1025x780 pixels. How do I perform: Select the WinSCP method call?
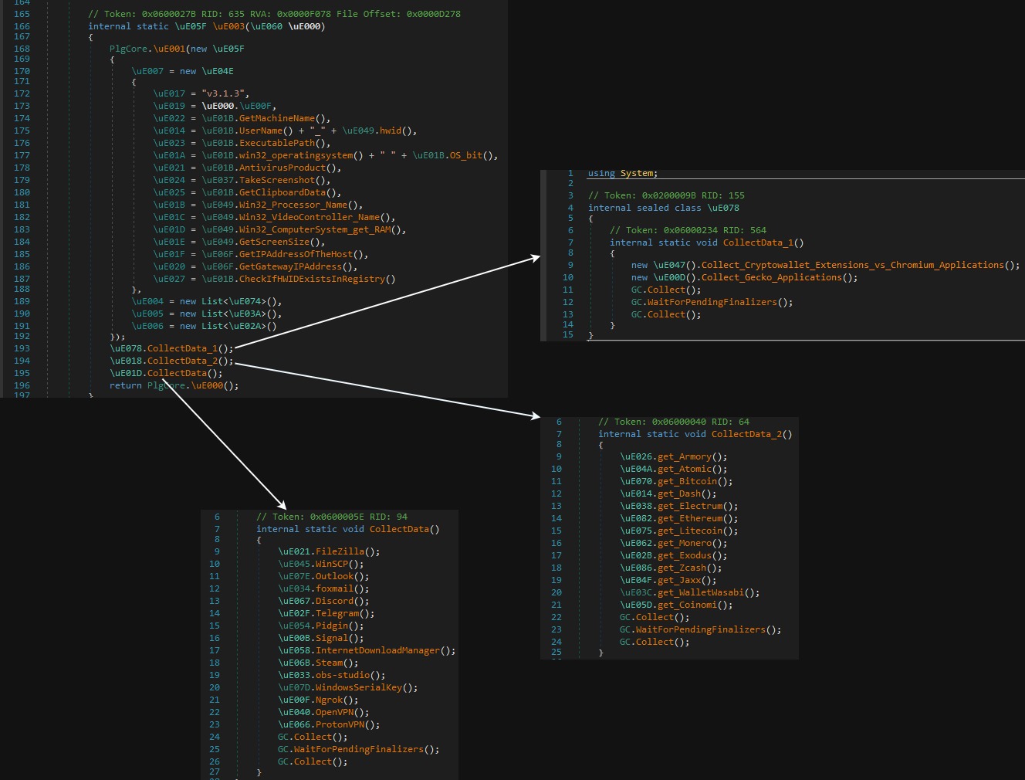coord(332,564)
